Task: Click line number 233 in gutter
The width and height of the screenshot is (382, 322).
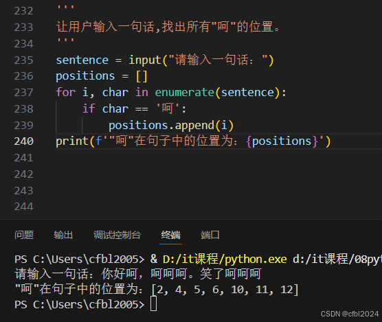Action: 23,27
